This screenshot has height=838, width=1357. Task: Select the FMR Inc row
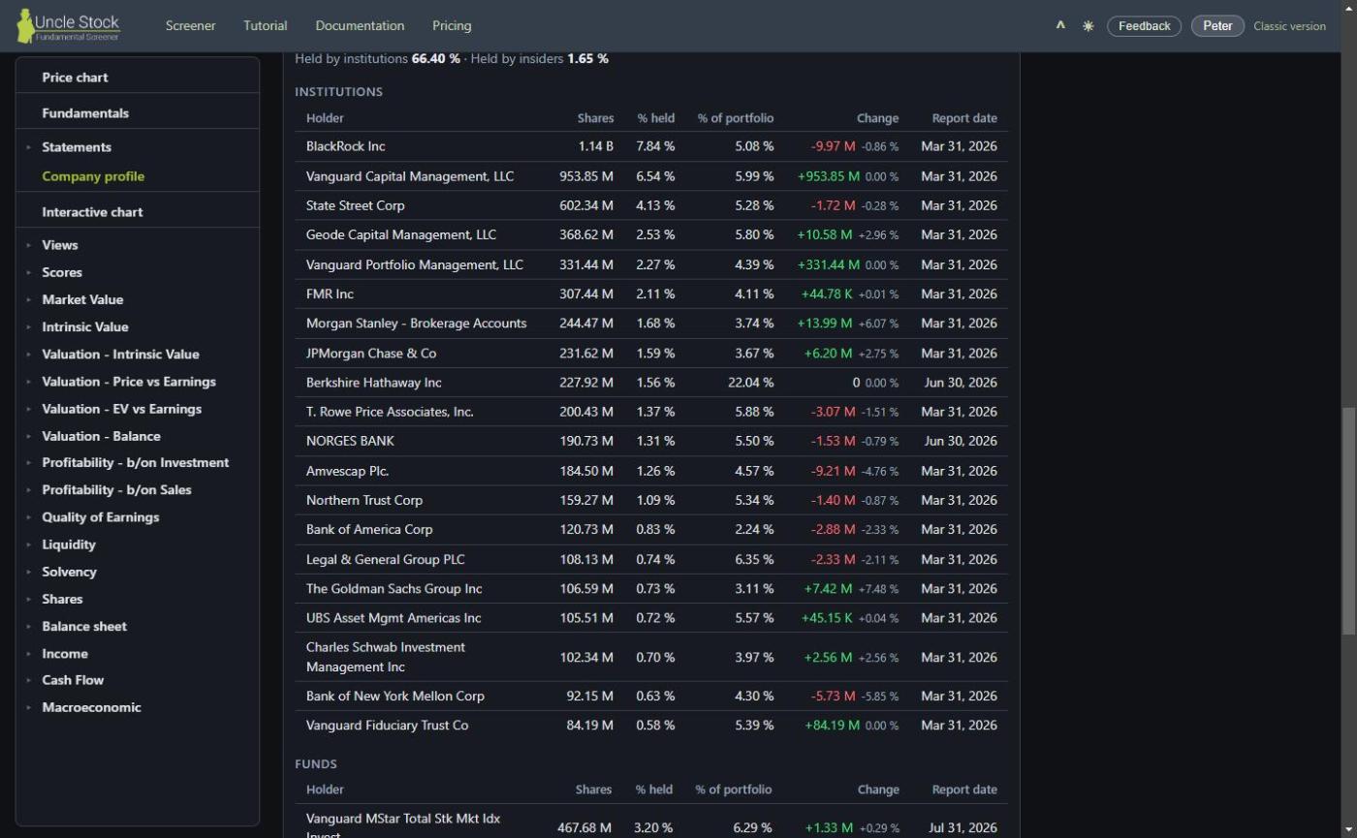click(x=651, y=294)
